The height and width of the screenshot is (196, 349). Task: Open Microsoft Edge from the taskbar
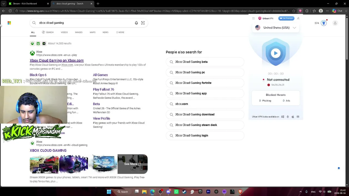pos(152,192)
